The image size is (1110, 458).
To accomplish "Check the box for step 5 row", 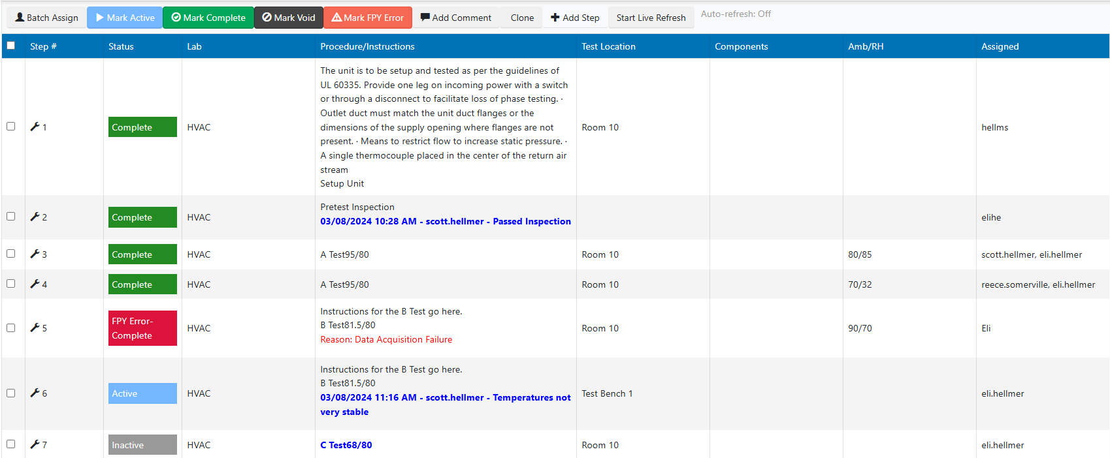I will [x=11, y=328].
